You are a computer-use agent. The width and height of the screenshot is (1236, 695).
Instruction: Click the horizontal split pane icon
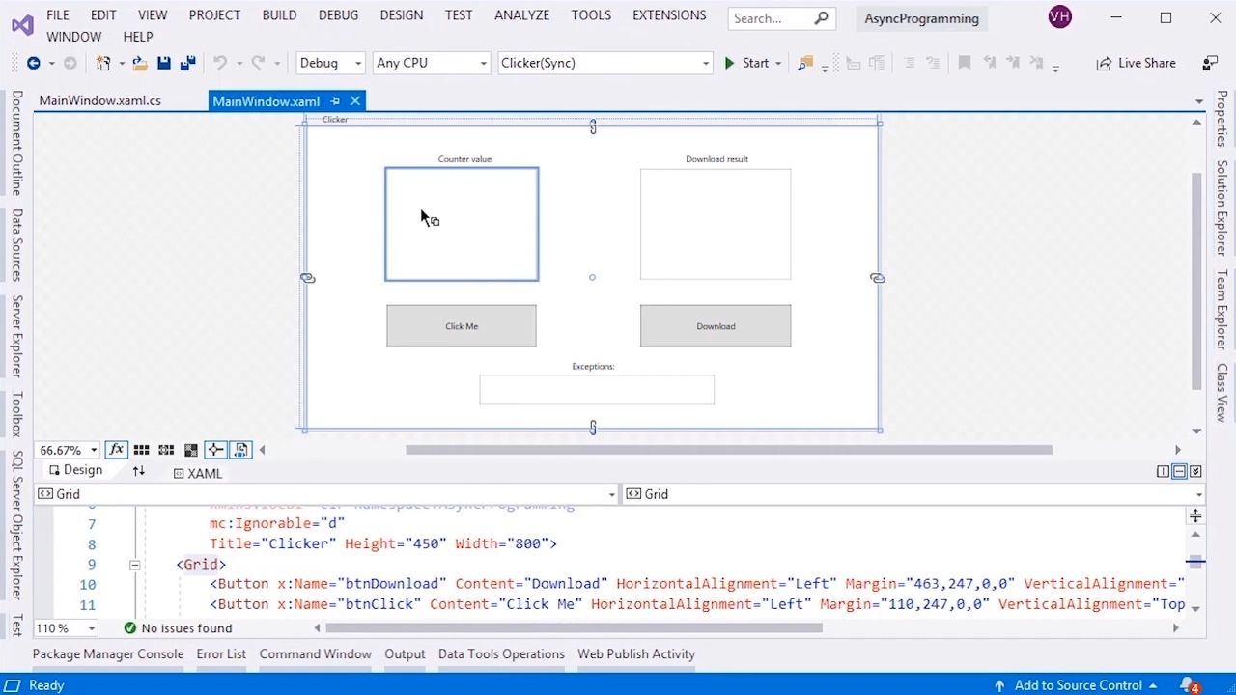(1179, 471)
